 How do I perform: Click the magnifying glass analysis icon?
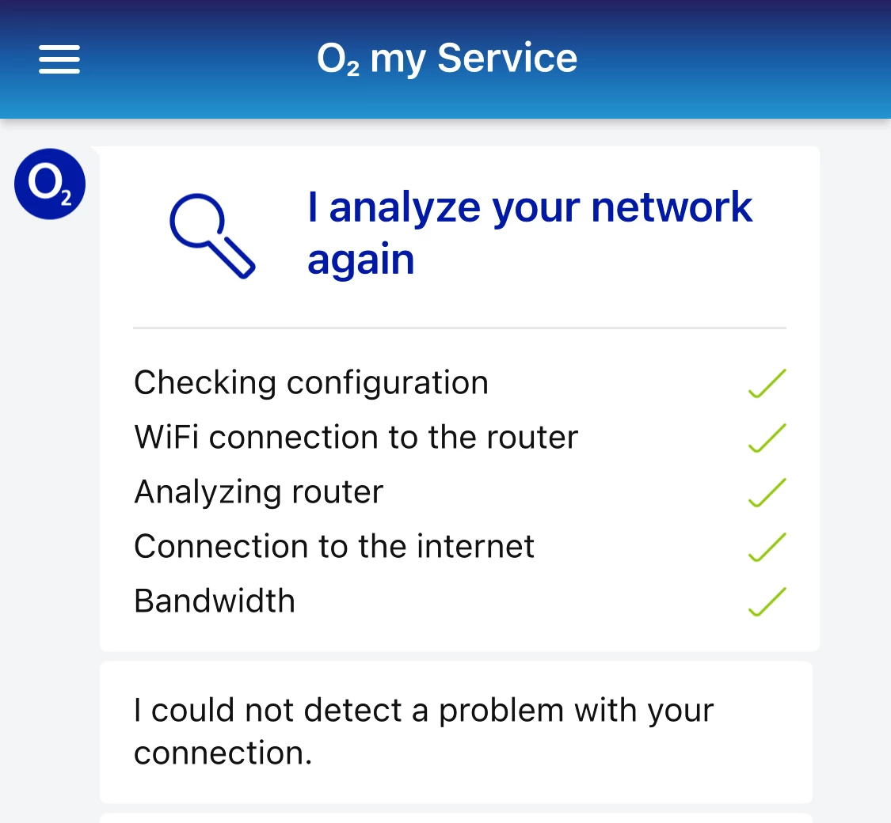coord(212,235)
